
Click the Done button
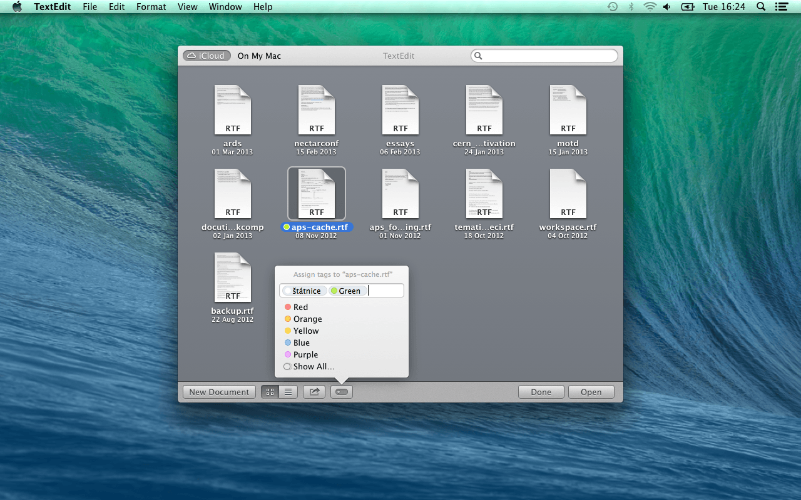(541, 392)
